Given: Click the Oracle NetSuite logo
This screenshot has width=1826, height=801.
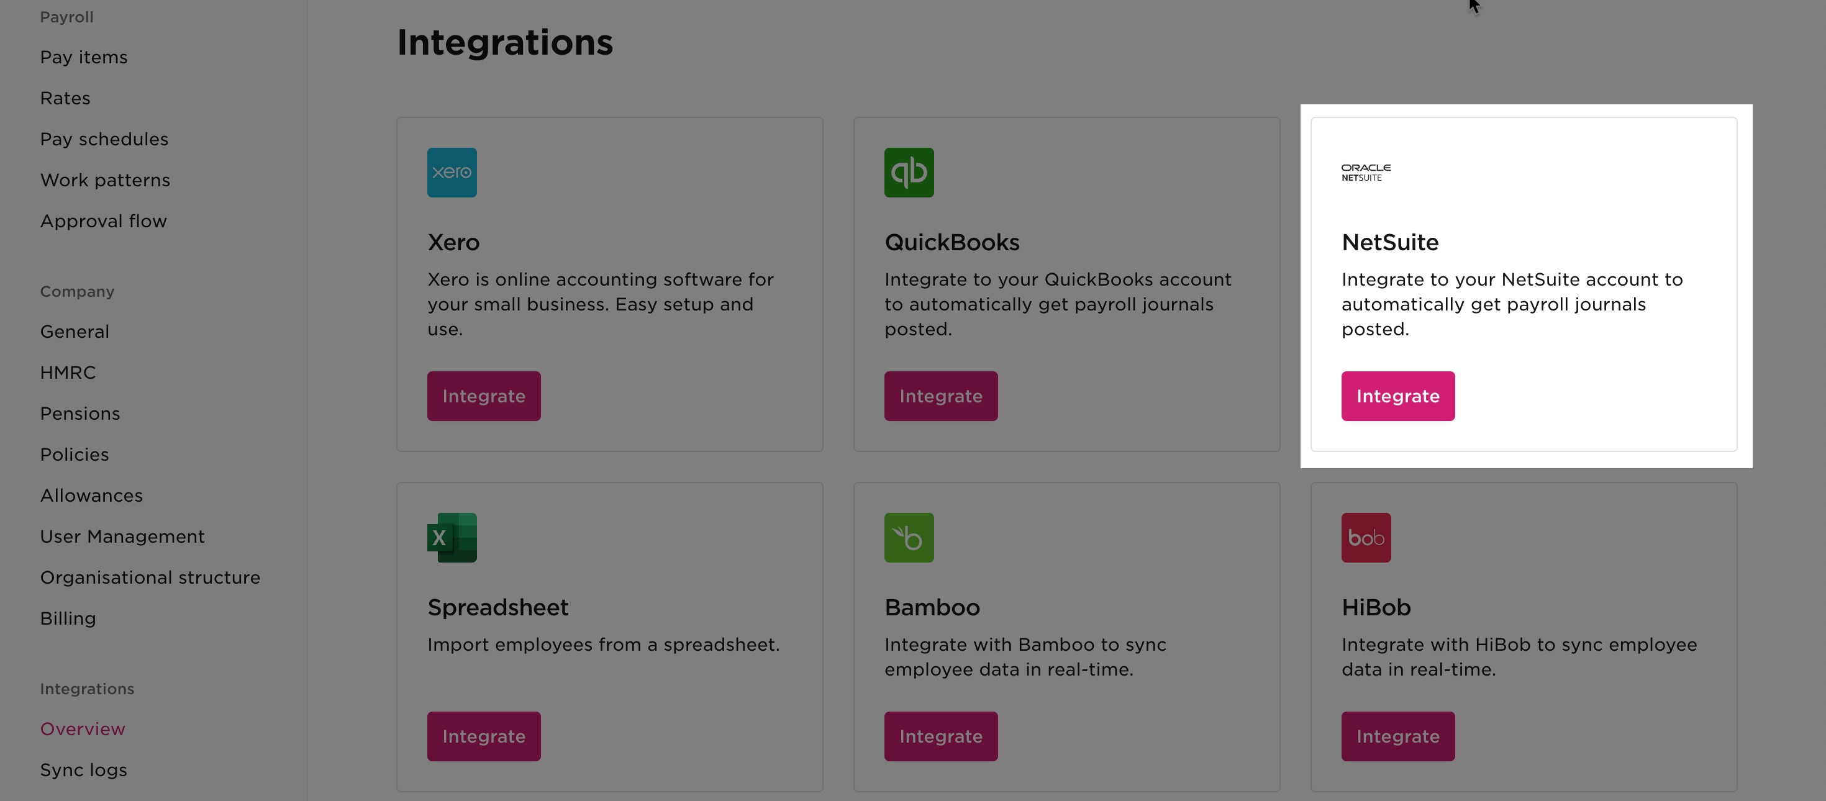Looking at the screenshot, I should point(1365,171).
